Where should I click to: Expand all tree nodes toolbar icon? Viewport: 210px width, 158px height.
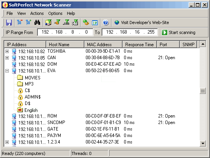coord(29,23)
